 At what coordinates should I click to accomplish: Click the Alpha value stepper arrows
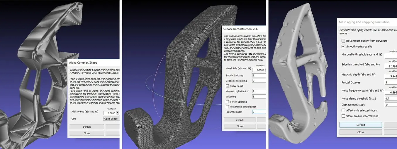pos(118,113)
